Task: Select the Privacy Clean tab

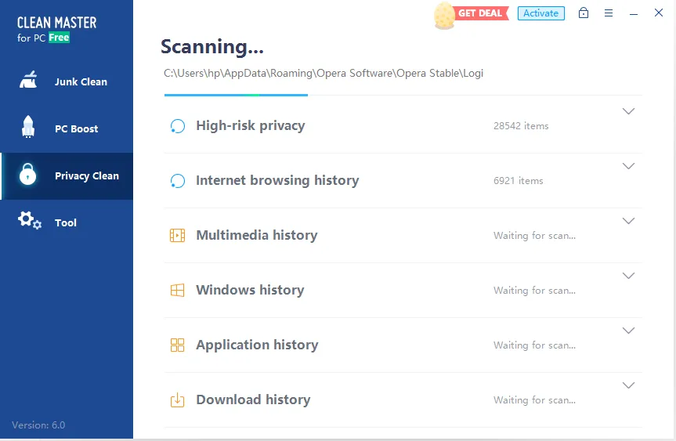Action: 67,176
